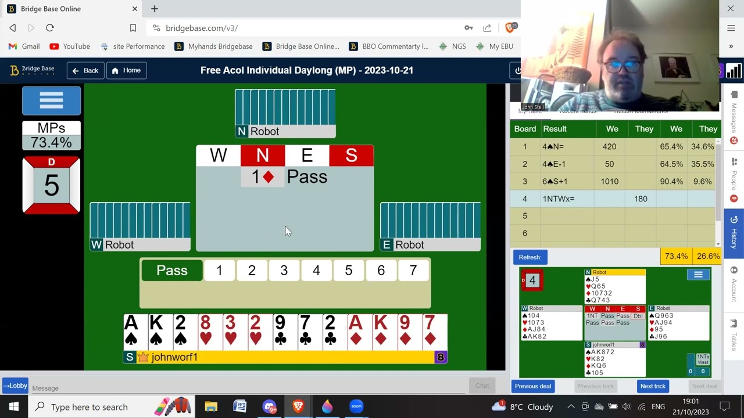
Task: Click the share icon in the address bar
Action: [487, 28]
